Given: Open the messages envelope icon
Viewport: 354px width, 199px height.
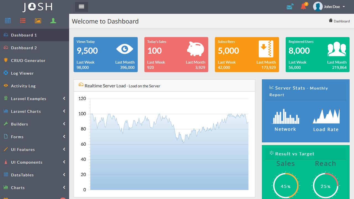Looking at the screenshot, I should pos(290,6).
